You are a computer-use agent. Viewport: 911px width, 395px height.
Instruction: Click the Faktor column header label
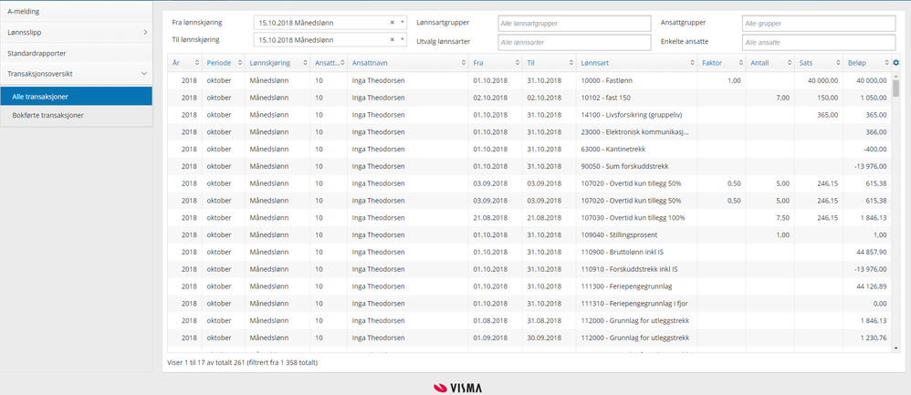[712, 62]
